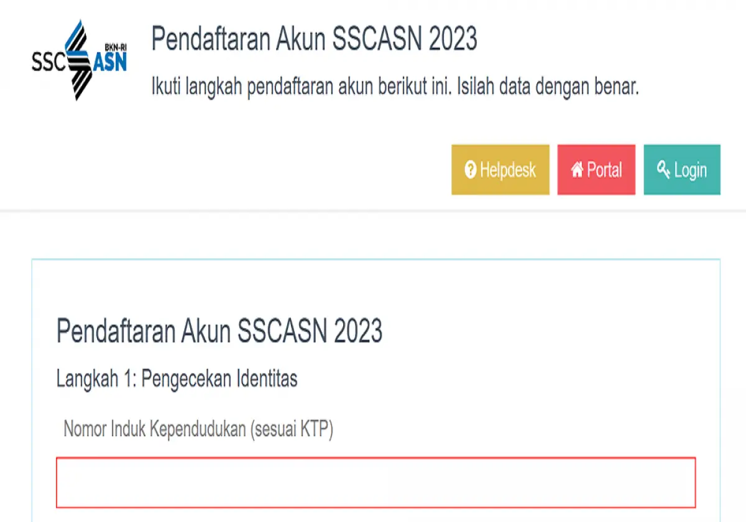Click the home icon inside the Portal button
This screenshot has width=746, height=522.
(576, 168)
